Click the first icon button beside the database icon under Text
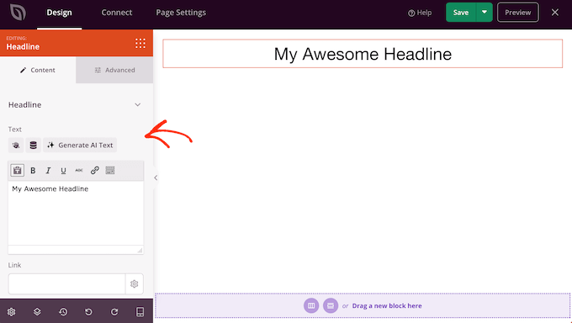572x323 pixels. tap(16, 146)
